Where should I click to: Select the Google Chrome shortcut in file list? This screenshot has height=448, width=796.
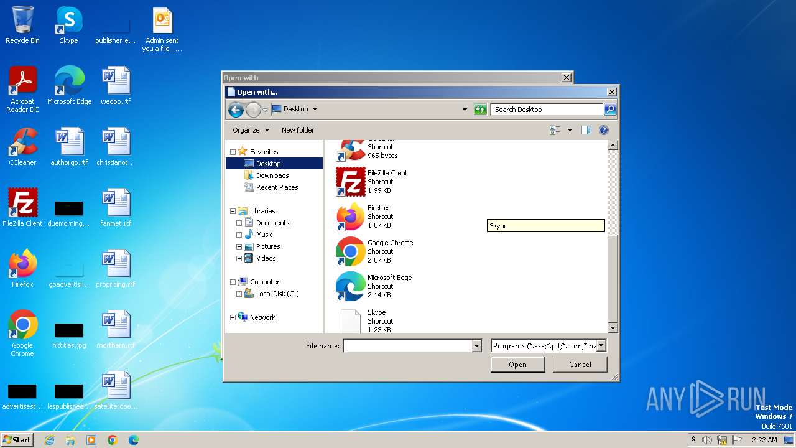(374, 251)
